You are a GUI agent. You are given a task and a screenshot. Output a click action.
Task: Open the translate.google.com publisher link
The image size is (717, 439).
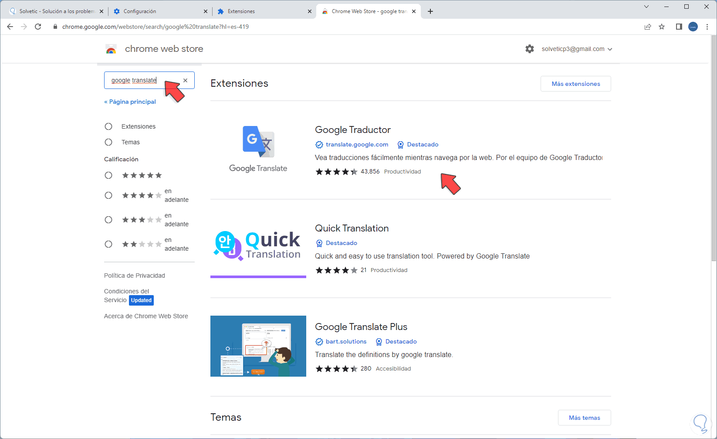[x=357, y=144]
